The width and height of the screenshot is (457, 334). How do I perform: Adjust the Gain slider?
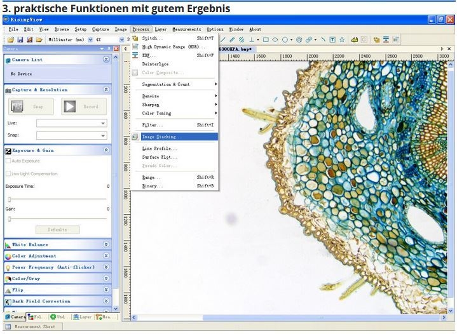click(x=57, y=218)
